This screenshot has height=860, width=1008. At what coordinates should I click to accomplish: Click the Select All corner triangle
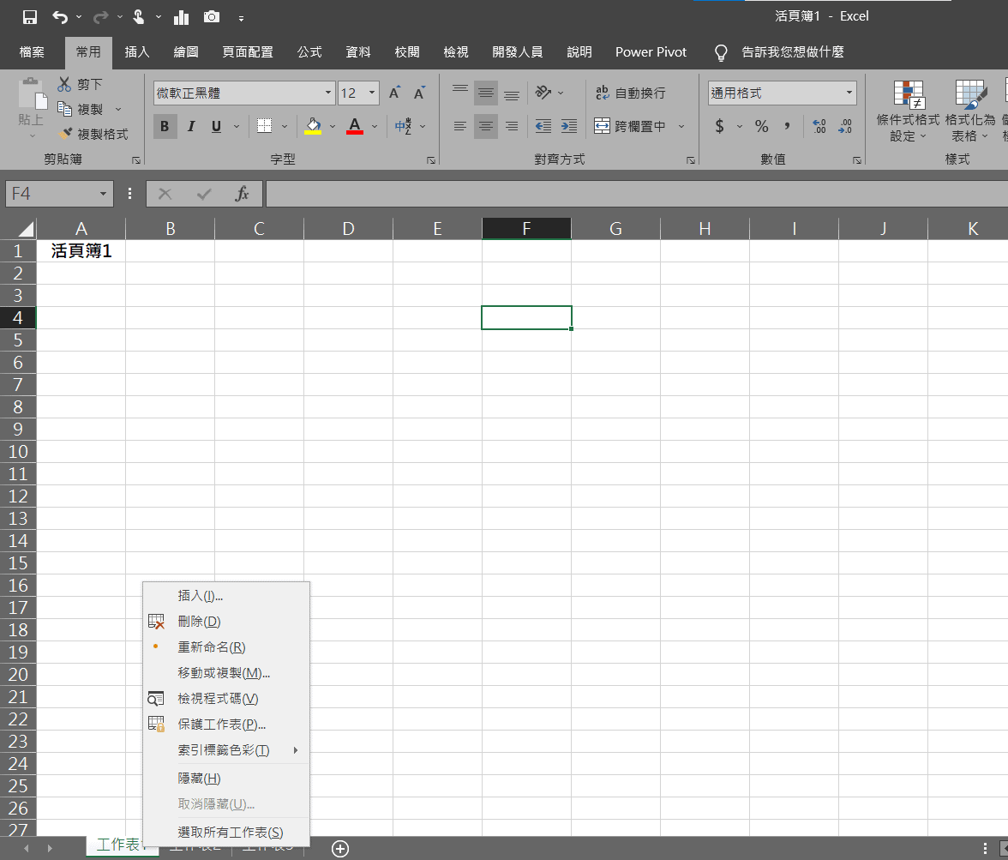(x=26, y=229)
